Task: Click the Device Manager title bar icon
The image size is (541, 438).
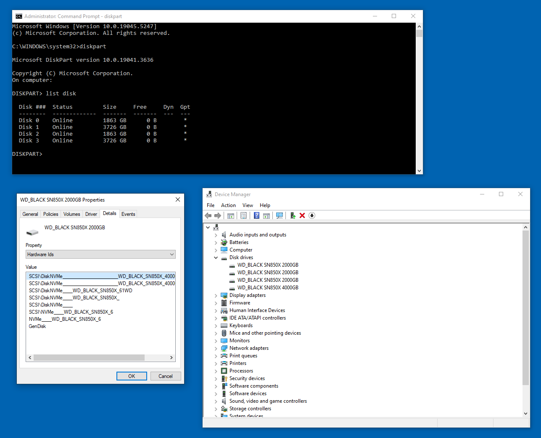Action: coord(209,194)
